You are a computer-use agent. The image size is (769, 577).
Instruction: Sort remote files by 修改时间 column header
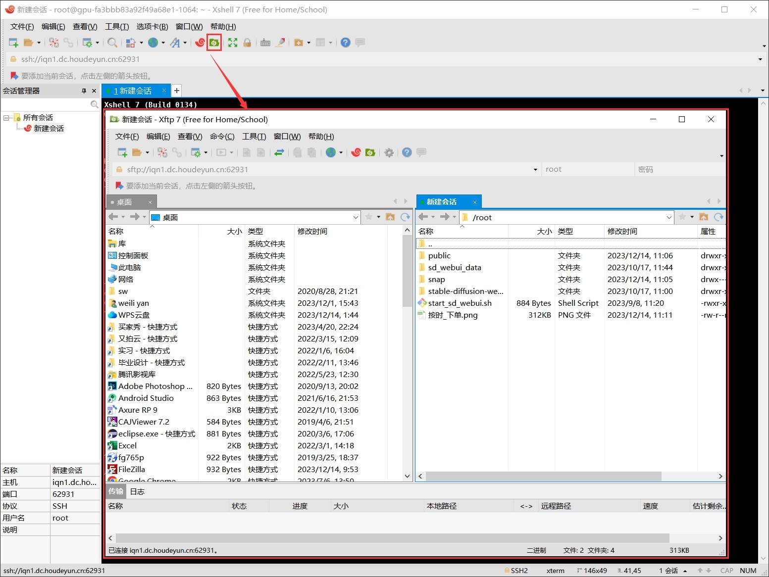tap(622, 232)
